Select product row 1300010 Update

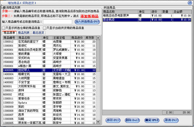pyautogui.click(x=49, y=103)
